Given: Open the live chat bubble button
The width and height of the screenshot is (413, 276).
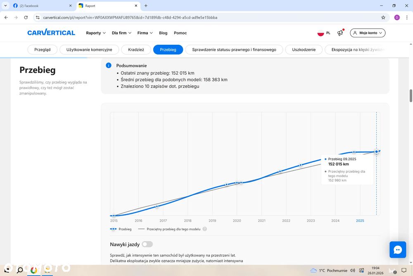Looking at the screenshot, I should [398, 250].
